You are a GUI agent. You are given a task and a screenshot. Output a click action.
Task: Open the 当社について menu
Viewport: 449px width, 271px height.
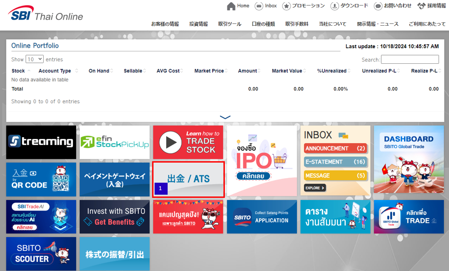click(332, 24)
